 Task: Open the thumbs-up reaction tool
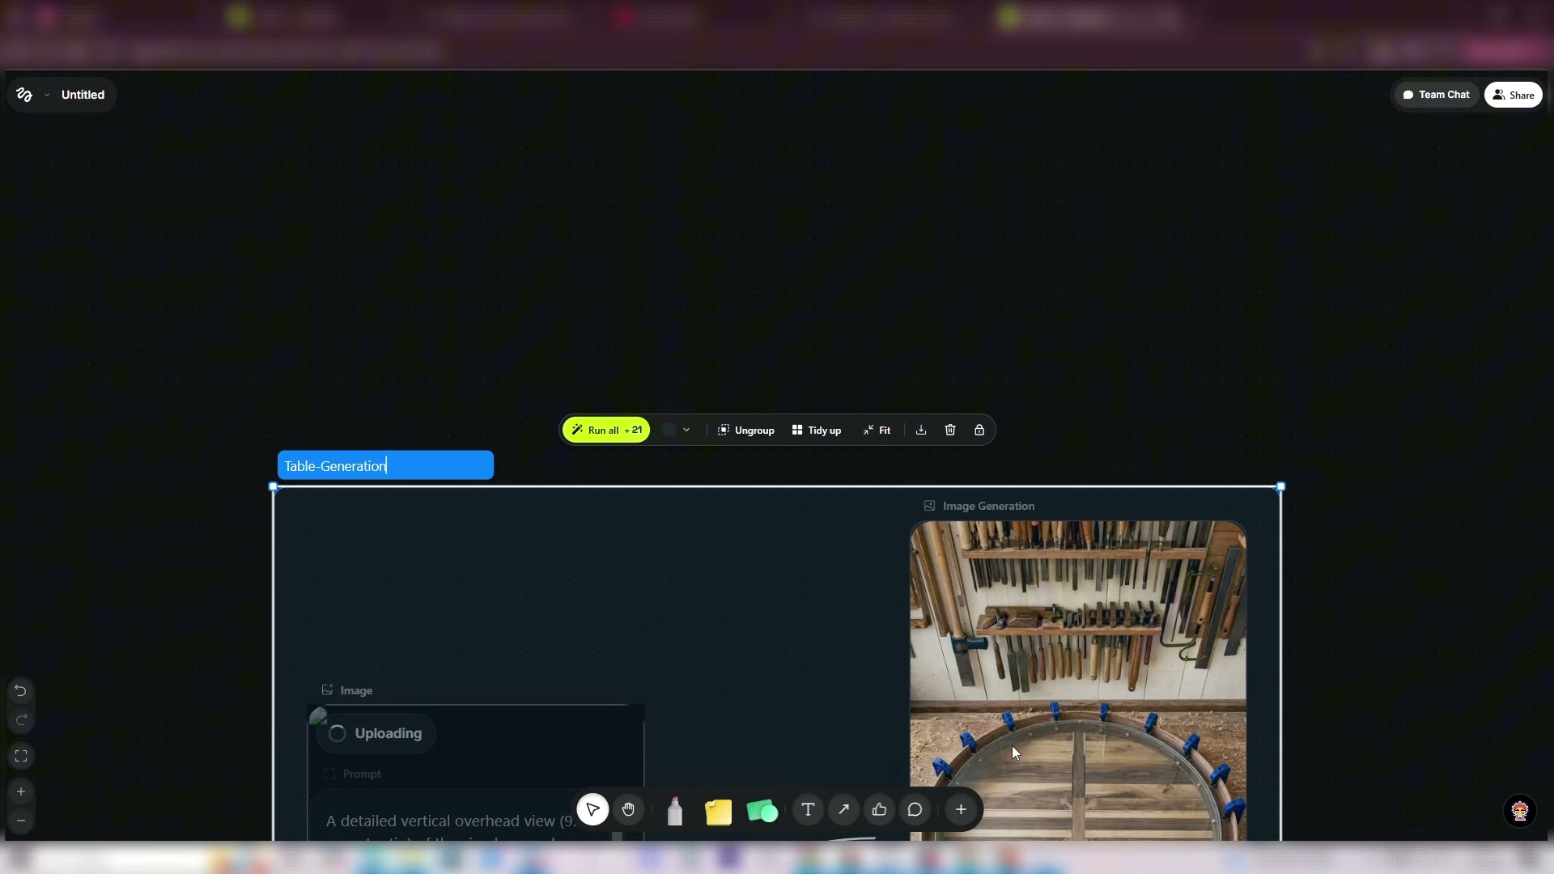879,810
